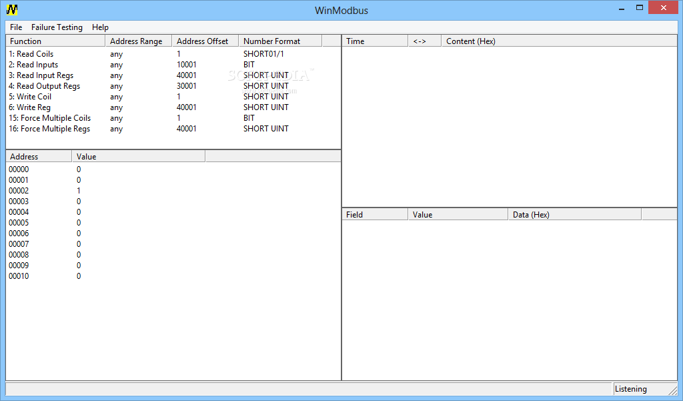
Task: Click the Address column header in register list
Action: click(x=39, y=157)
